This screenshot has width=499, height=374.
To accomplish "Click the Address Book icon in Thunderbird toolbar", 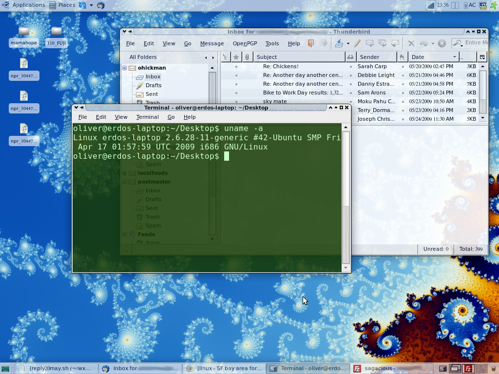I will (x=310, y=43).
